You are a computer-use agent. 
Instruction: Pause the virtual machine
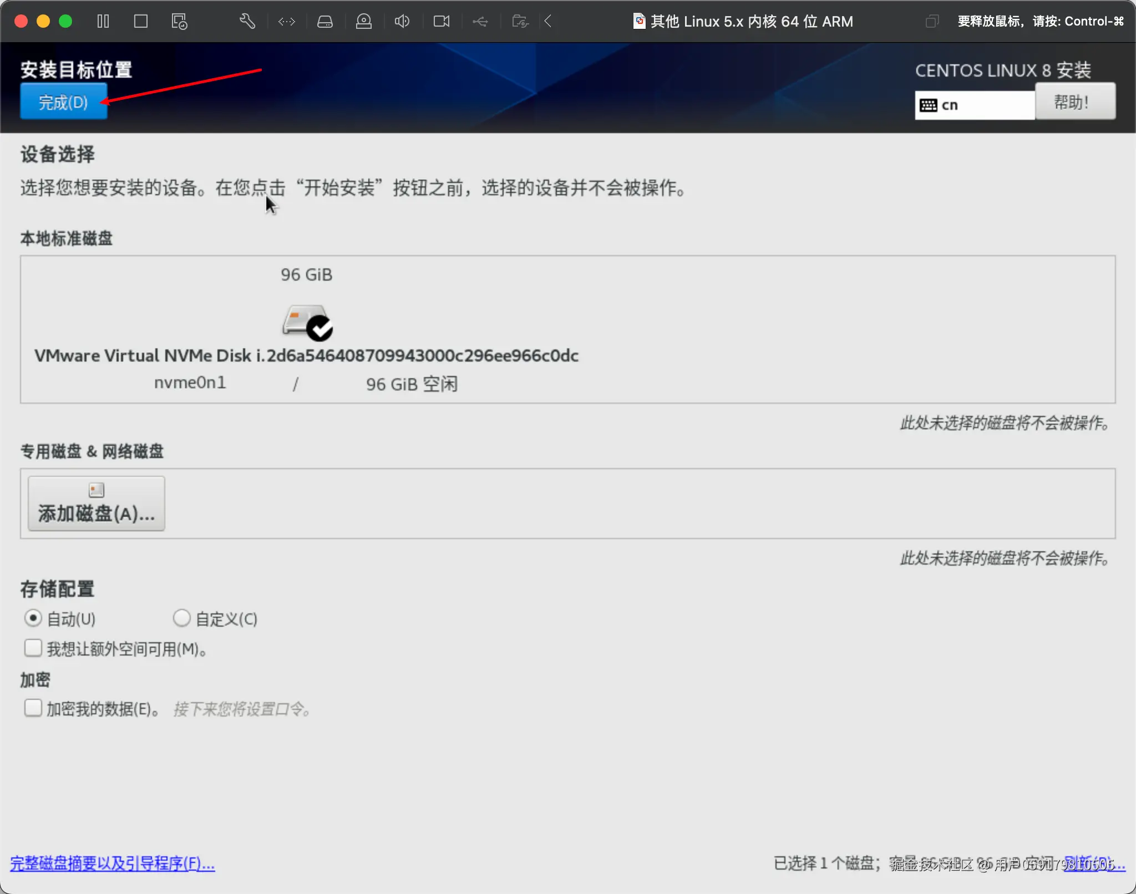point(103,21)
